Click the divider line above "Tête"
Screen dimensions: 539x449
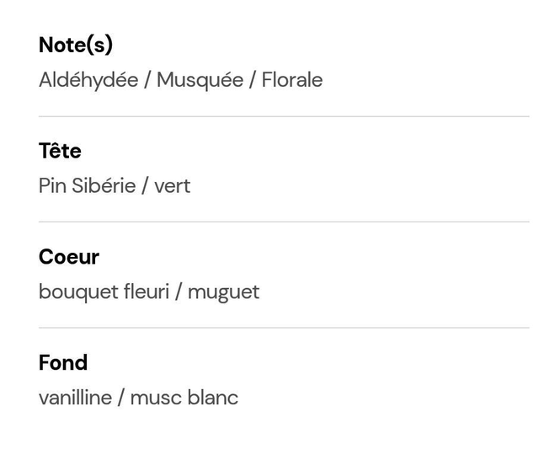tap(284, 116)
